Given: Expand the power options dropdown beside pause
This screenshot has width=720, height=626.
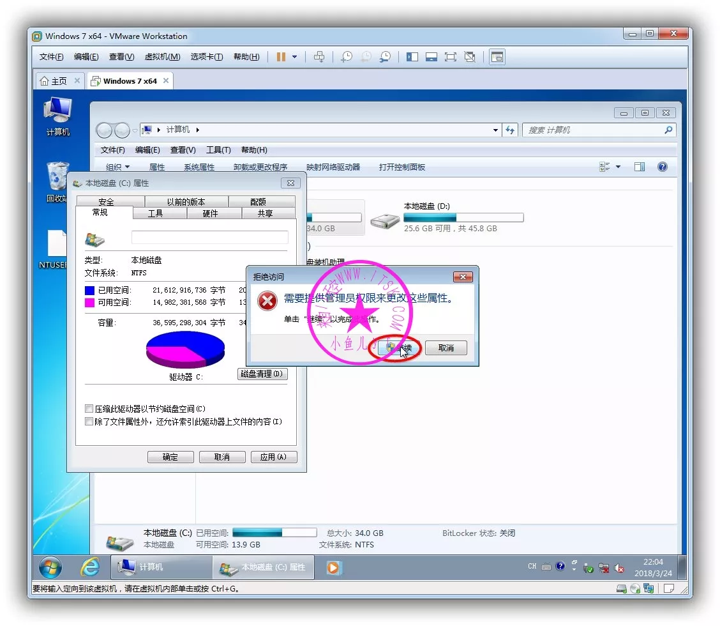Looking at the screenshot, I should pyautogui.click(x=294, y=57).
